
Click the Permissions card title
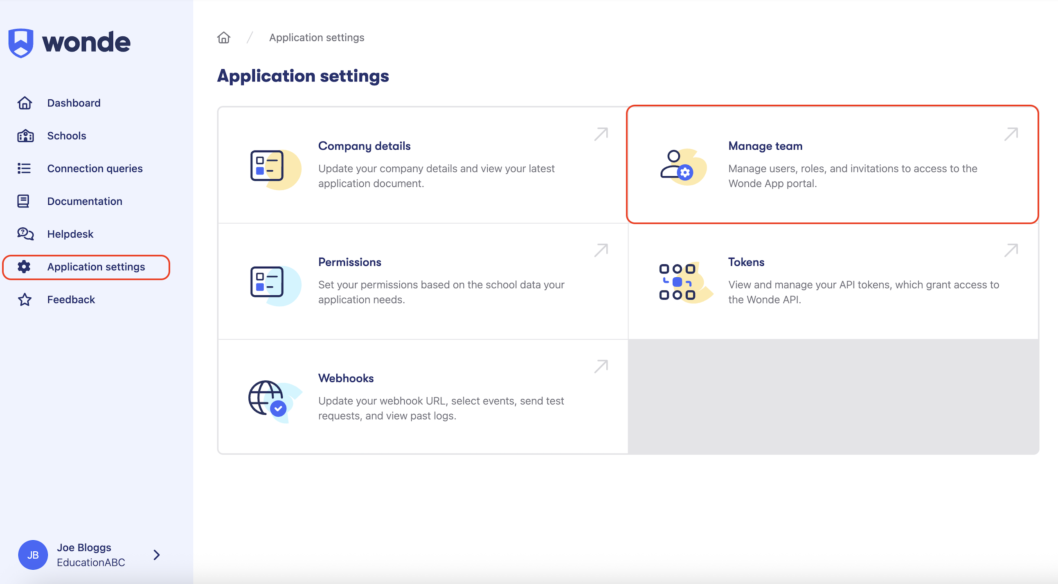(x=349, y=262)
